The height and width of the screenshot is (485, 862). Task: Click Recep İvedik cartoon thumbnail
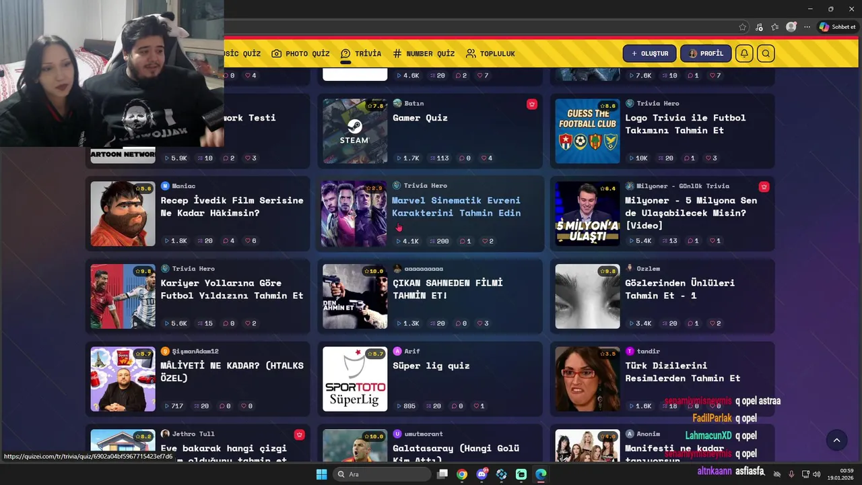123,214
